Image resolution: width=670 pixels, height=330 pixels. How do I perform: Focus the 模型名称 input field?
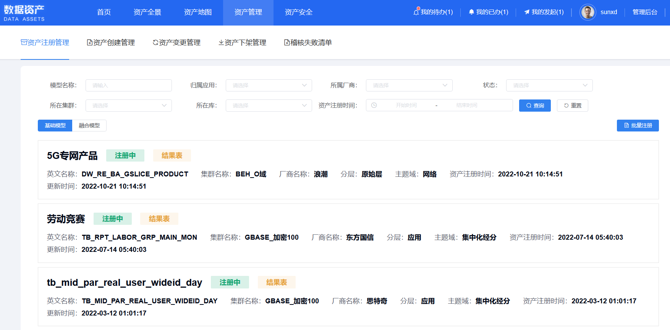[129, 85]
